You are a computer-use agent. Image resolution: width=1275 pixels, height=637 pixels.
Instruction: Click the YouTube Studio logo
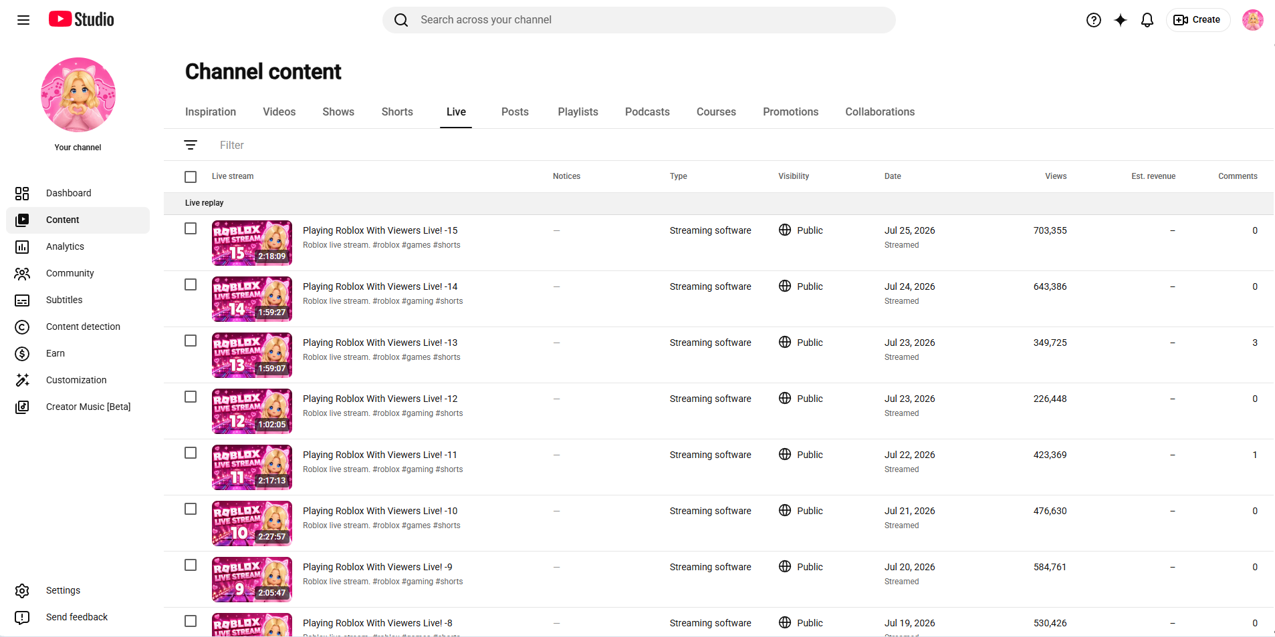[x=82, y=19]
